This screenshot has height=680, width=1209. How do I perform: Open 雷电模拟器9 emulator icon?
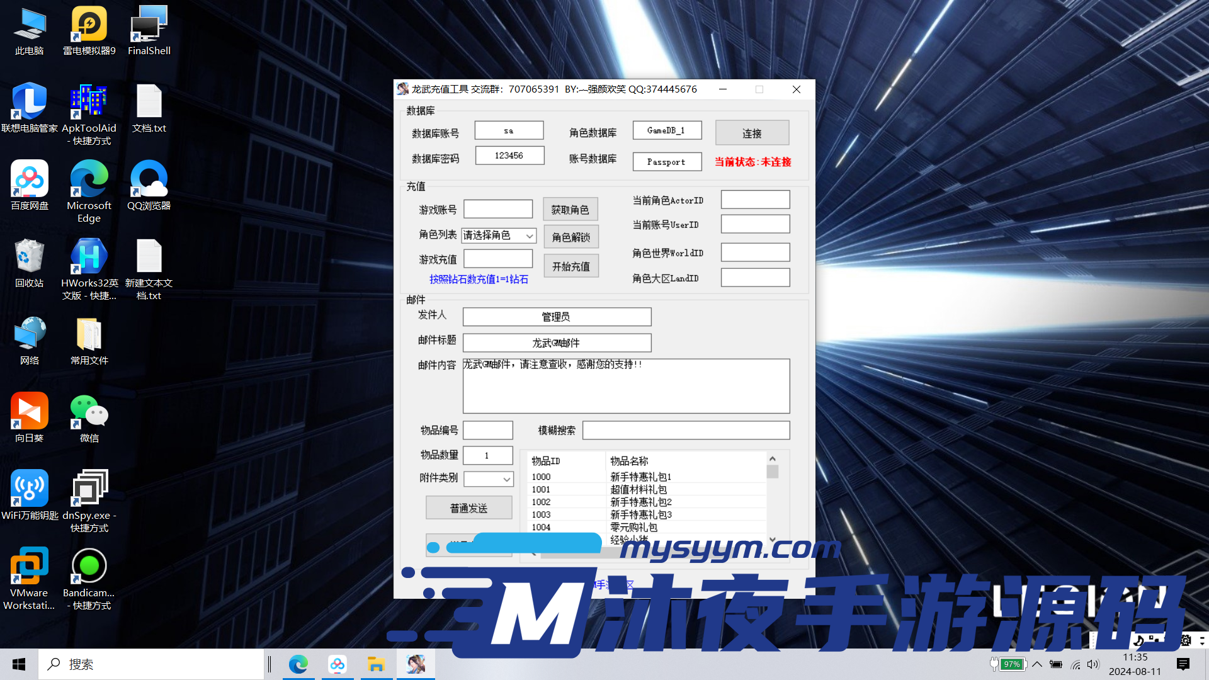coord(89,30)
